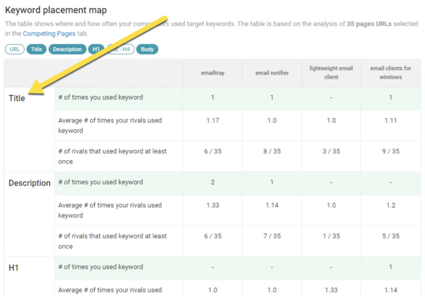Image resolution: width=425 pixels, height=296 pixels.
Task: Click the emailtray column header
Action: [212, 73]
